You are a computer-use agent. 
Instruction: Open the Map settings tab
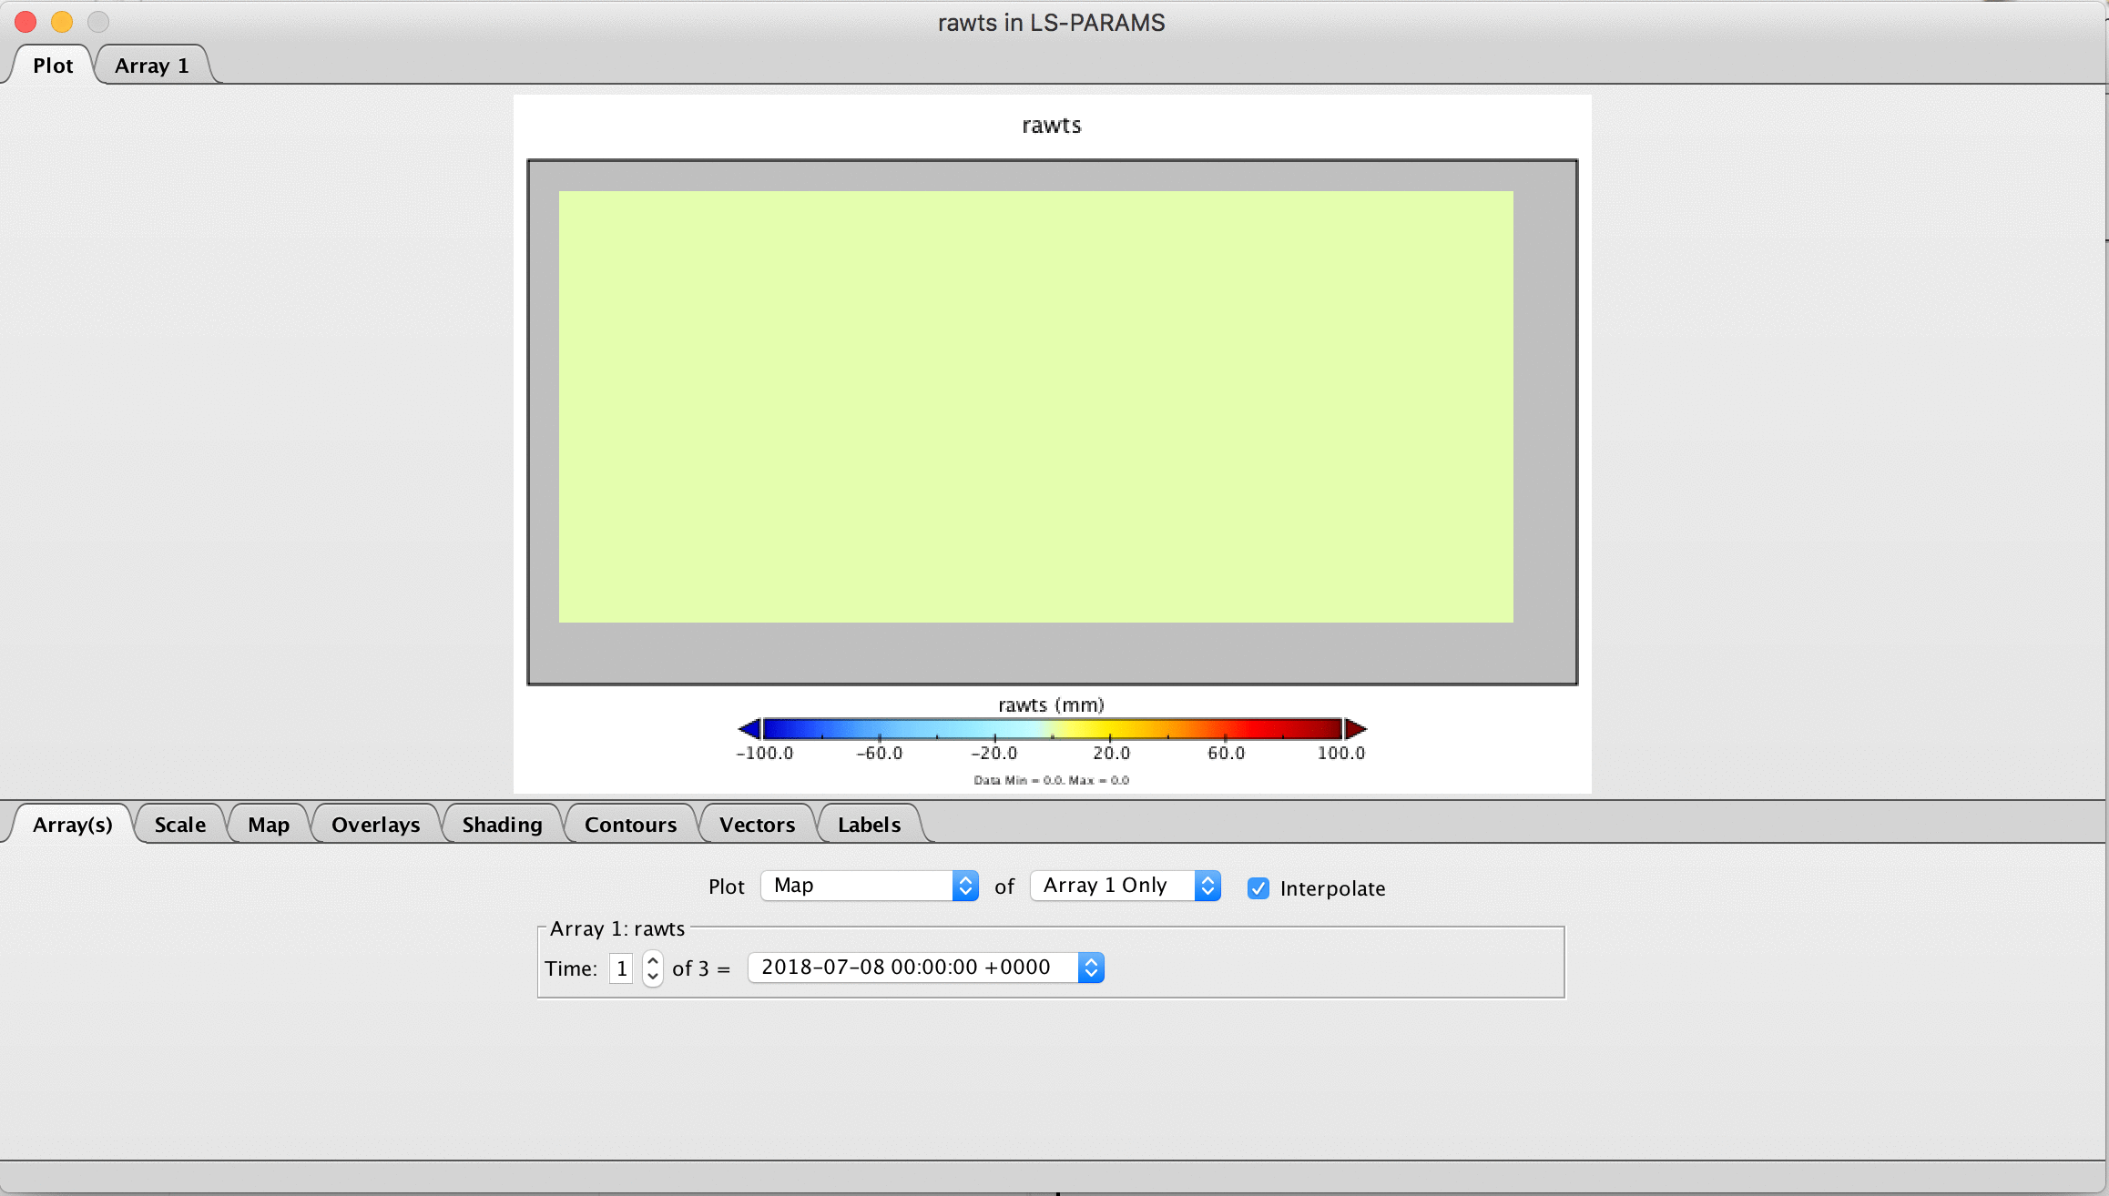pos(267,824)
